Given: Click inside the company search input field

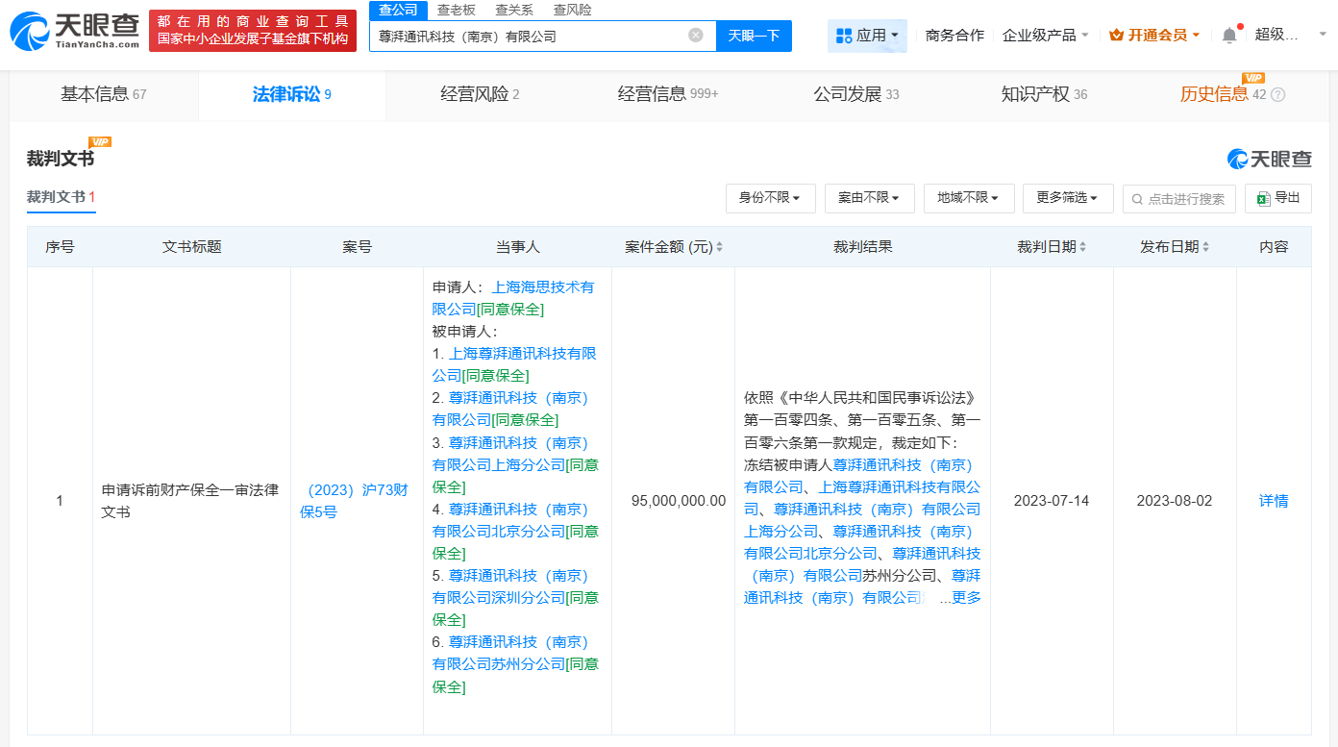Looking at the screenshot, I should (529, 36).
